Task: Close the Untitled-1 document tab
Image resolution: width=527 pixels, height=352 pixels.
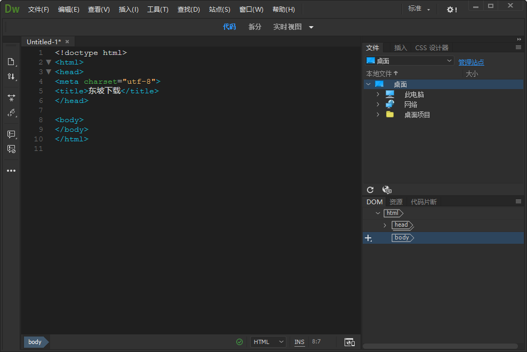Action: point(67,42)
